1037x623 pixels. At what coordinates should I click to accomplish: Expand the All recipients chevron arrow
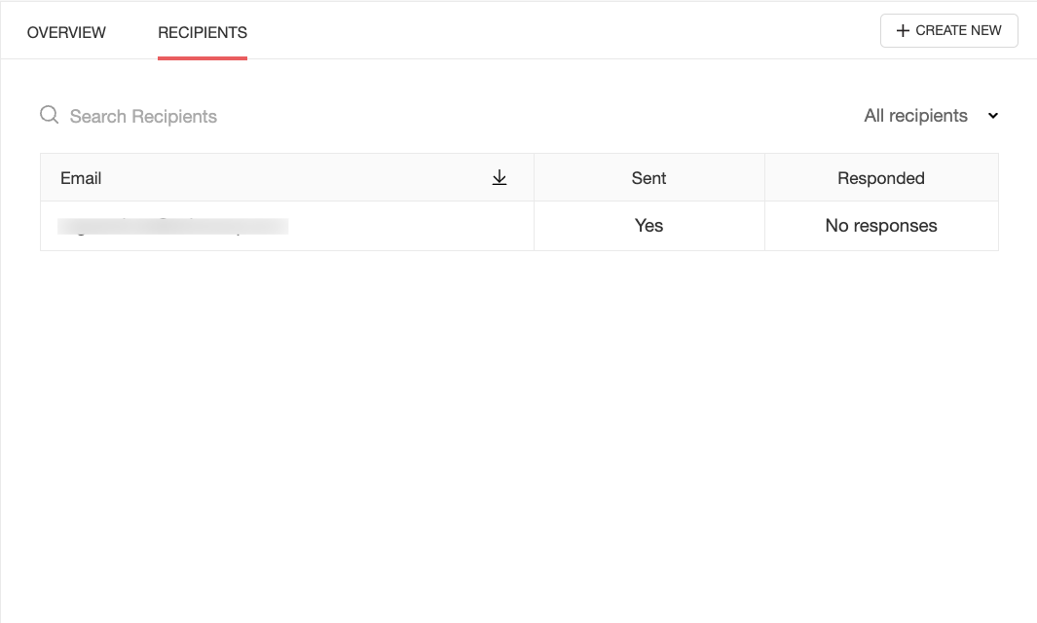992,116
